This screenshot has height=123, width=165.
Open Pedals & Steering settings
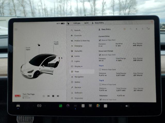80,40
